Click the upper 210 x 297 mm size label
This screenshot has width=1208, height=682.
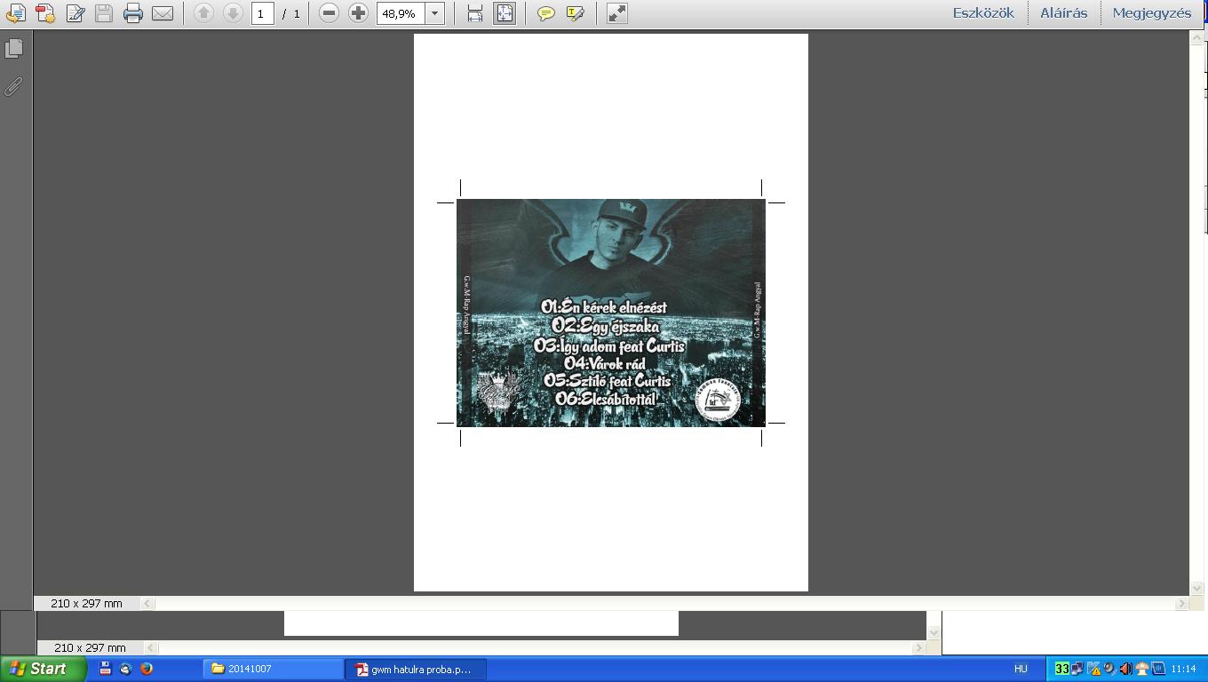86,603
